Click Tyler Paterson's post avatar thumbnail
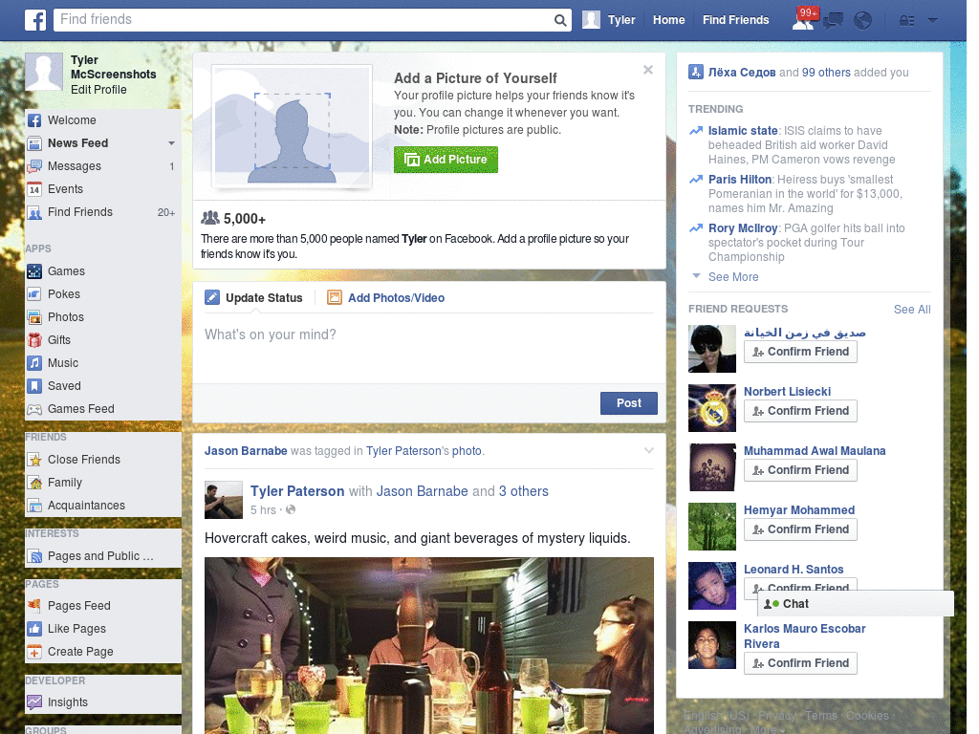Viewport: 979px width, 734px height. pyautogui.click(x=224, y=500)
